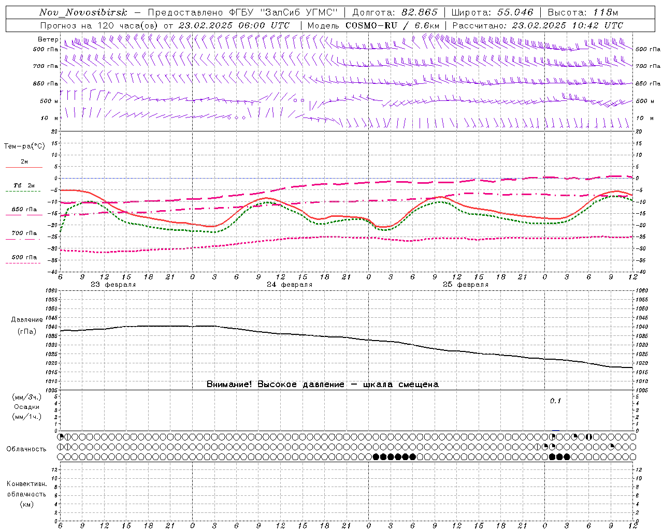The height and width of the screenshot is (530, 663).
Task: Click the '(км)' convective height unit label
Action: pyautogui.click(x=26, y=504)
